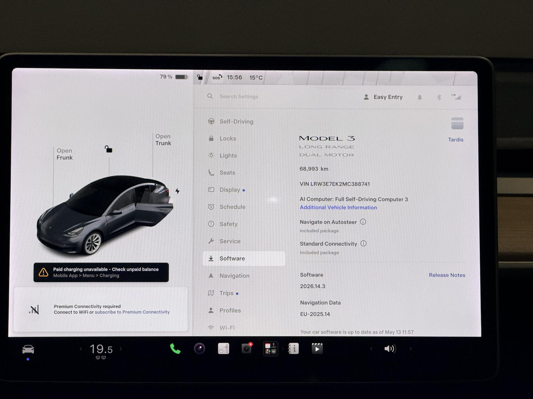Tap software version 2026.14.3
533x399 pixels.
click(313, 286)
